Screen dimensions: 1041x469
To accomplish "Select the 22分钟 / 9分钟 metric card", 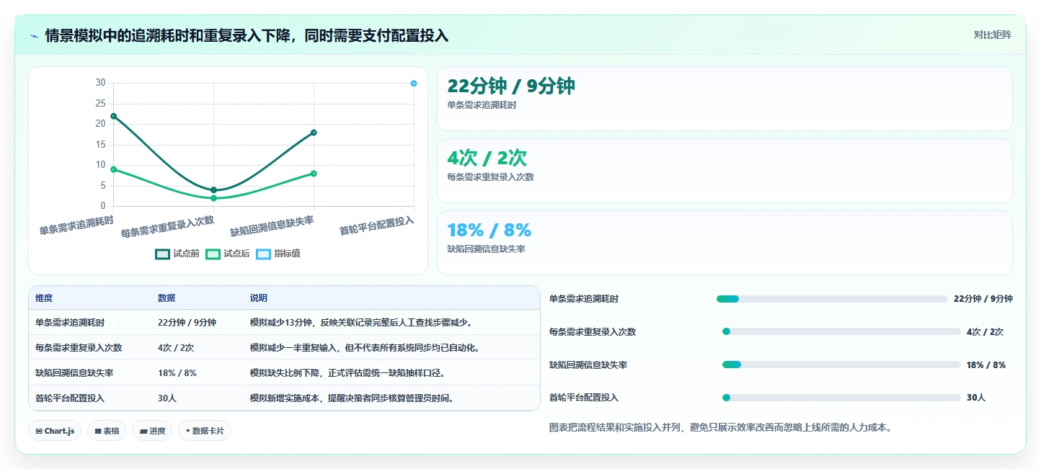I will (725, 99).
